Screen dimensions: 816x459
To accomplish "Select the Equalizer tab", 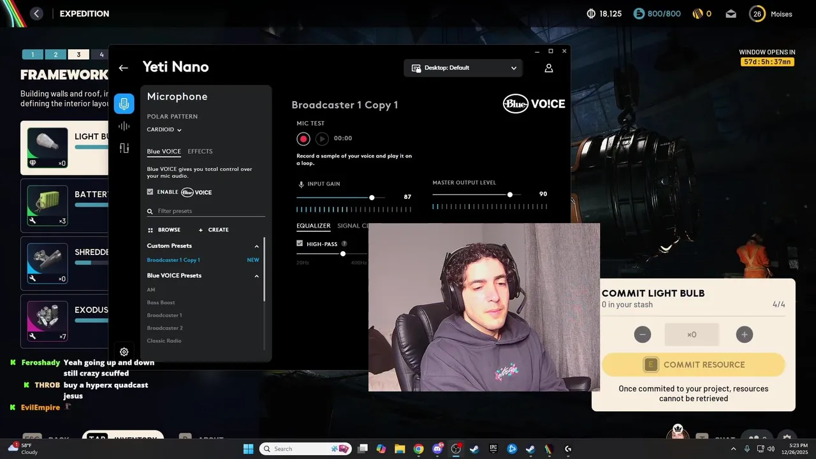I will tap(313, 226).
